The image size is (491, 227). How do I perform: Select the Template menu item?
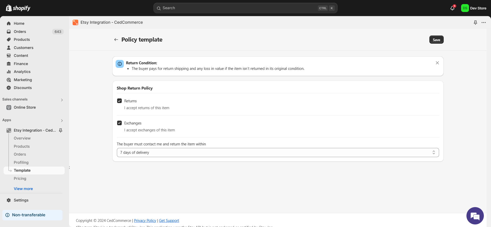point(34,170)
